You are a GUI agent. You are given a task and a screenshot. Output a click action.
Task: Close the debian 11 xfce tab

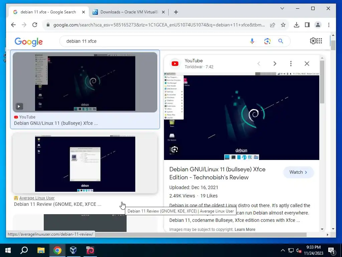coord(83,12)
